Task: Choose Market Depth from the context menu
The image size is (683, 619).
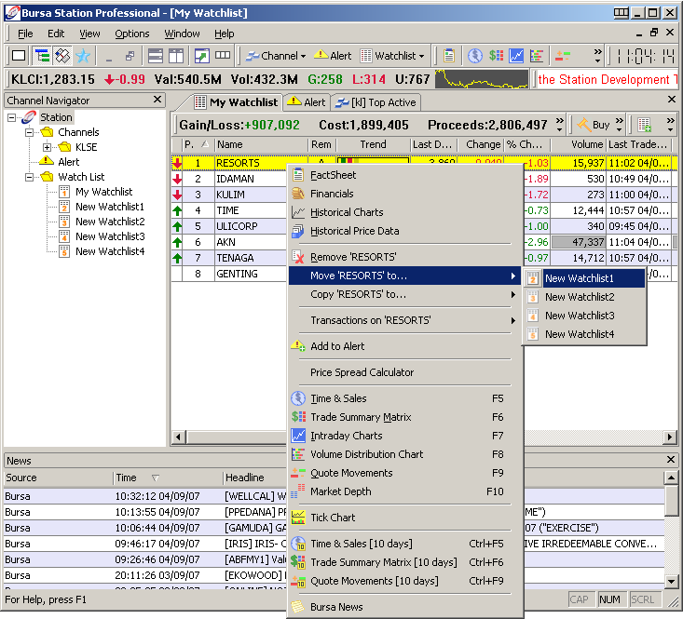Action: point(405,492)
